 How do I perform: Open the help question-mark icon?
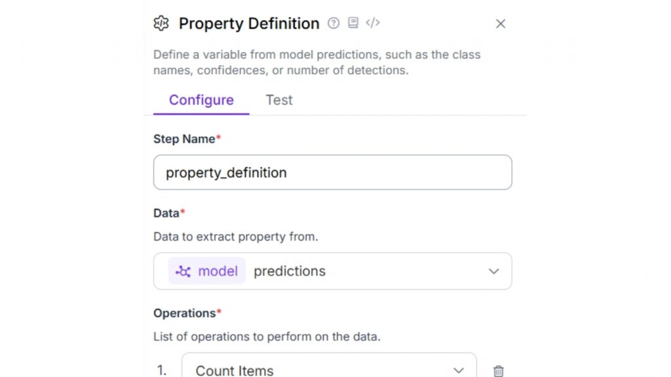point(334,23)
